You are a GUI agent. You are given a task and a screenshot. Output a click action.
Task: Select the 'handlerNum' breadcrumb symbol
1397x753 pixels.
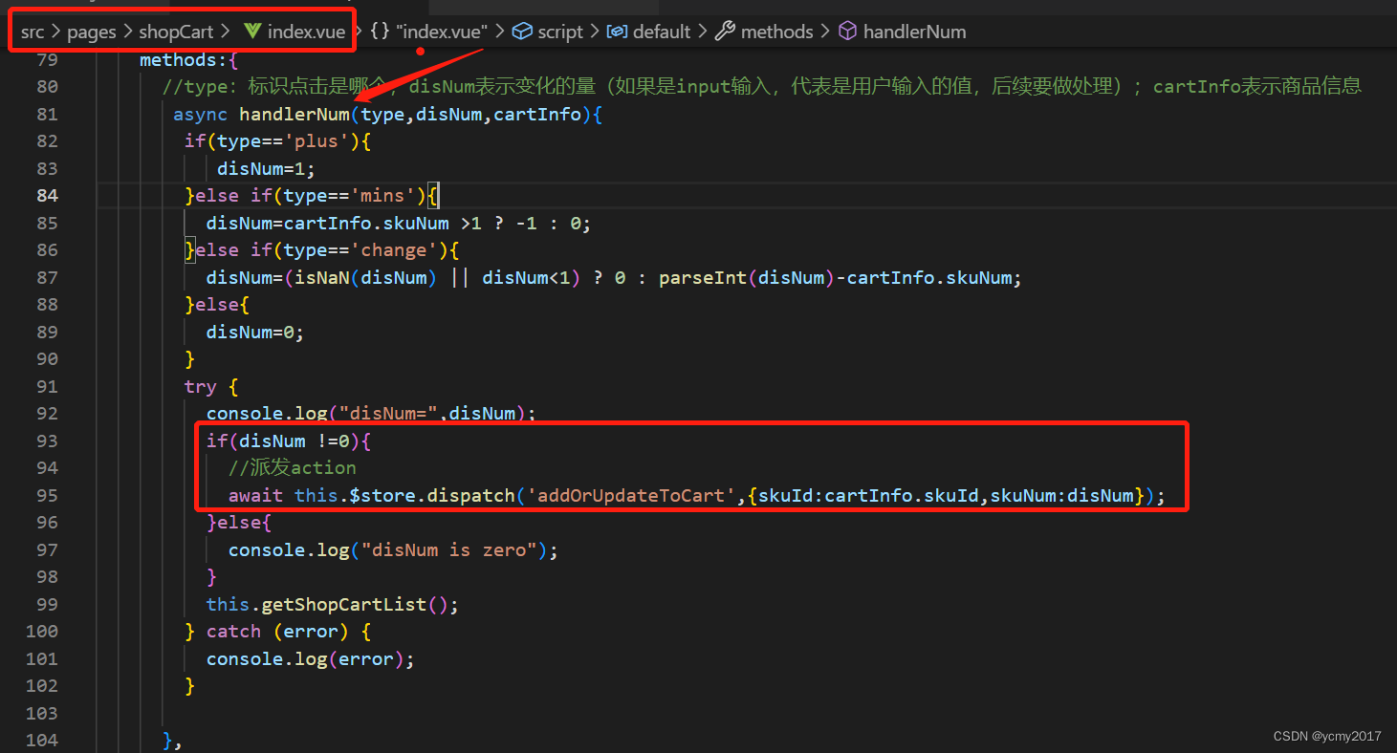(914, 32)
